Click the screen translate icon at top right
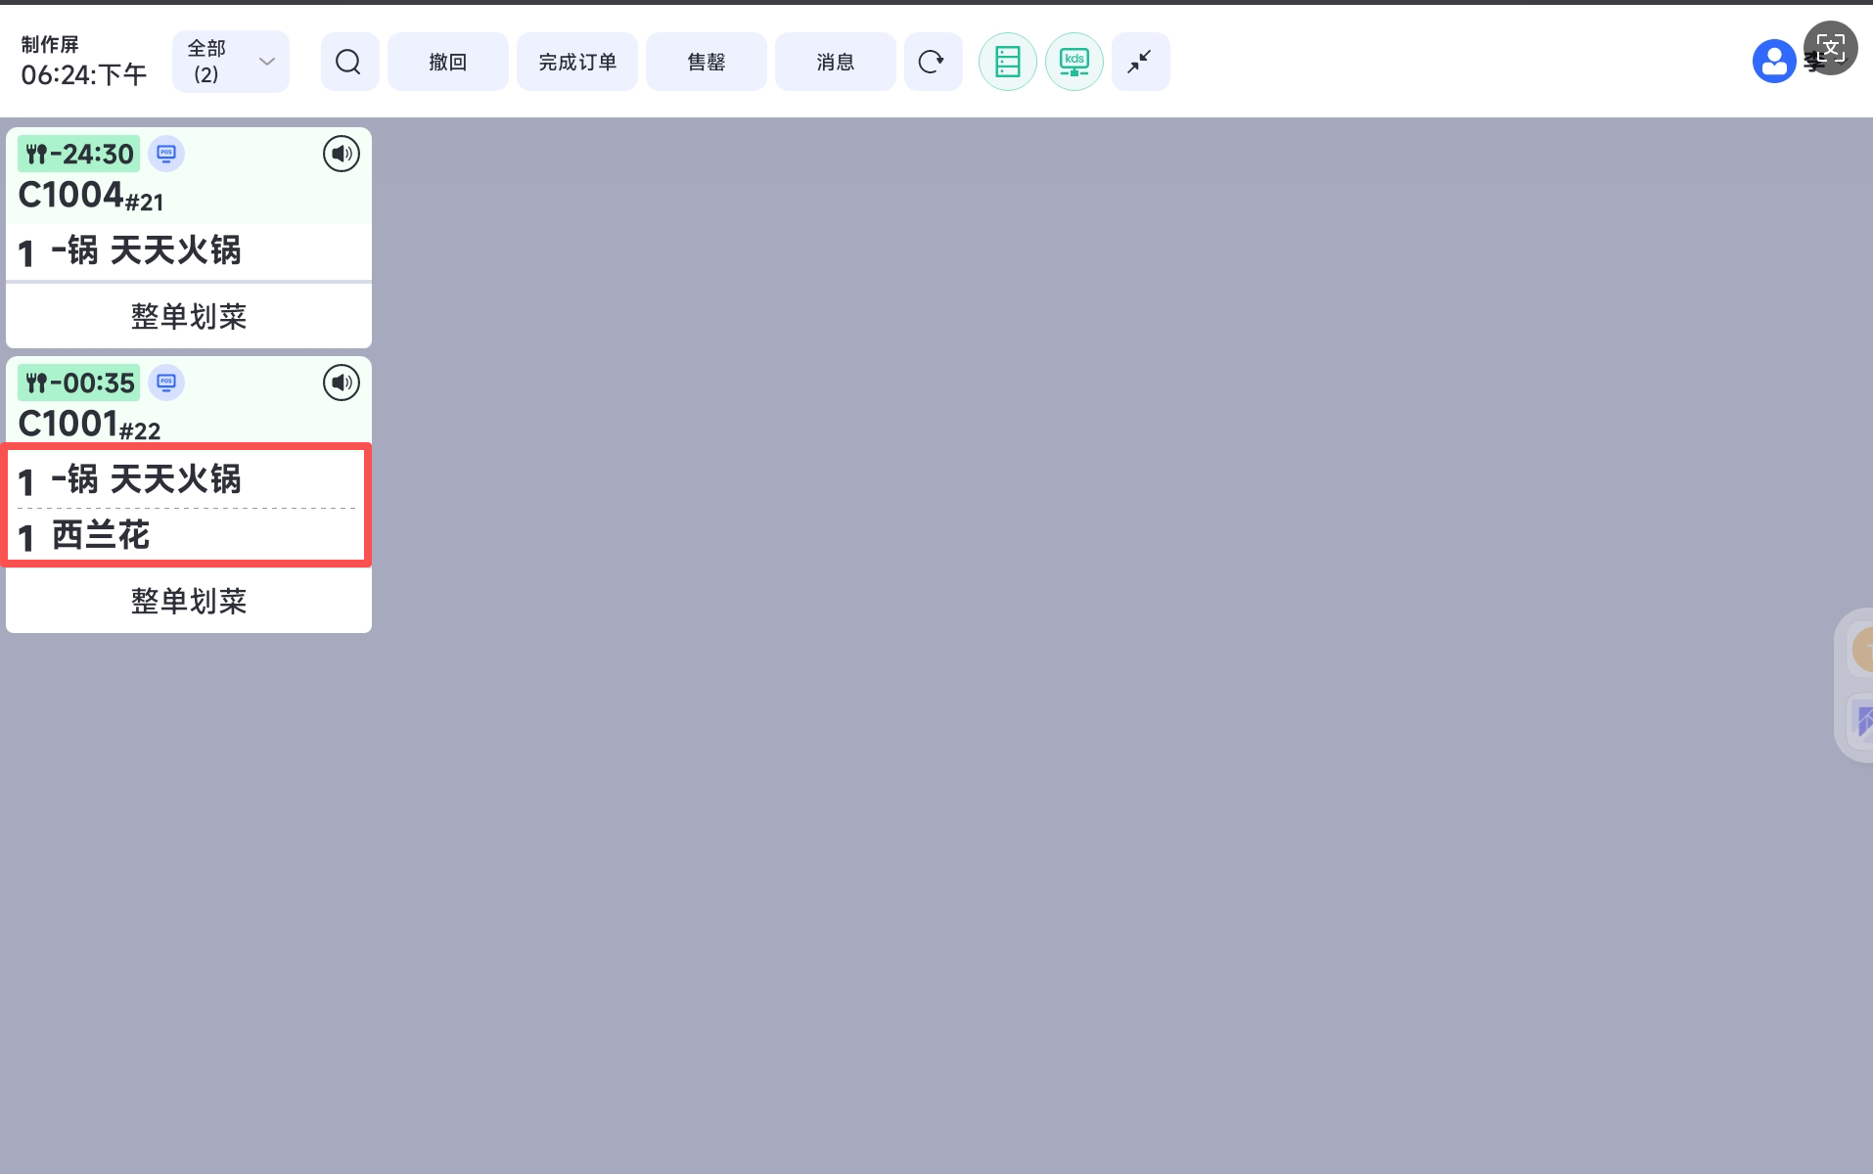1873x1174 pixels. pyautogui.click(x=1830, y=48)
